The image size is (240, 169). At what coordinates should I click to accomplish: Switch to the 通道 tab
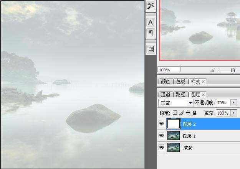click(x=166, y=94)
